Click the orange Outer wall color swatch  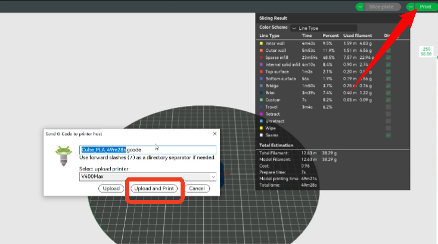(x=261, y=51)
